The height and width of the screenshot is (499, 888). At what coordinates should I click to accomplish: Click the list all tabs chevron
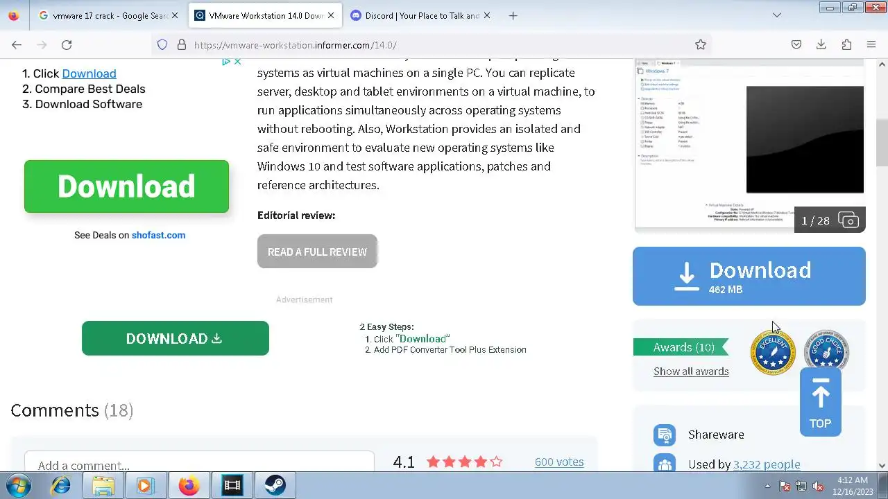(777, 15)
